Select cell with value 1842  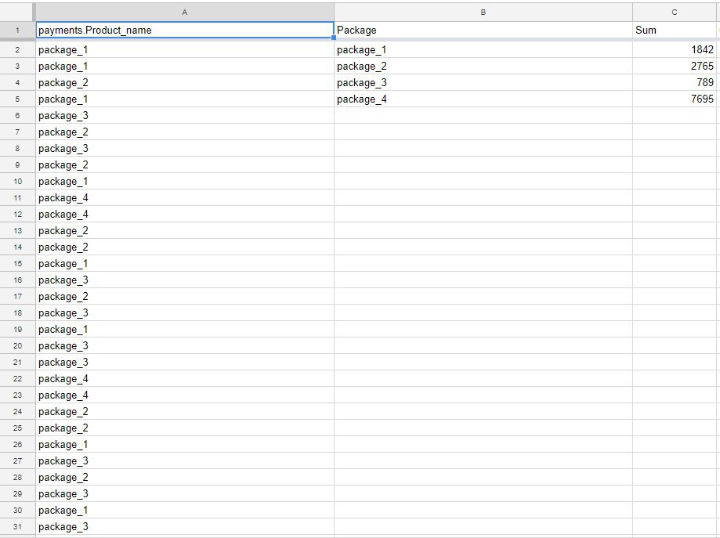pyautogui.click(x=674, y=49)
